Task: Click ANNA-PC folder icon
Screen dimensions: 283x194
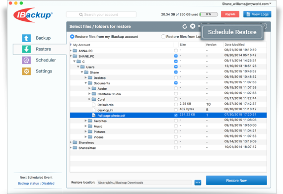Action: [x=75, y=51]
